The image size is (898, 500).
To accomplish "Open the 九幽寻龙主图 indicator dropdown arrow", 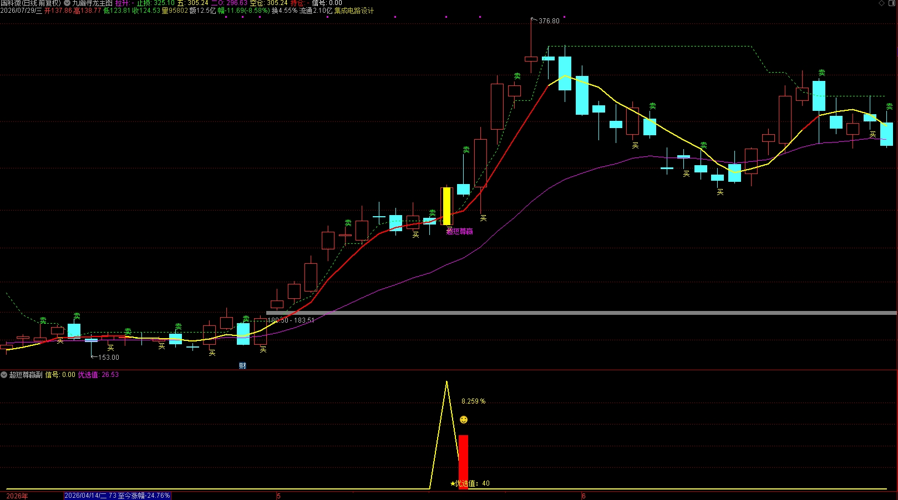I will [x=68, y=3].
